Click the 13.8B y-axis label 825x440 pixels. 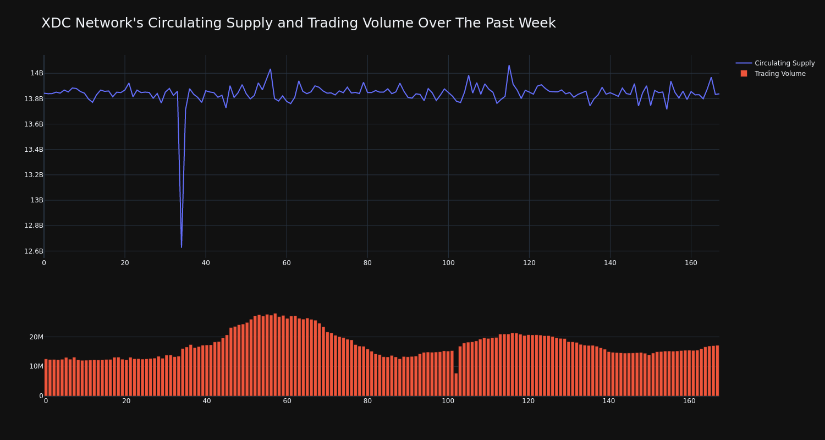click(x=34, y=99)
